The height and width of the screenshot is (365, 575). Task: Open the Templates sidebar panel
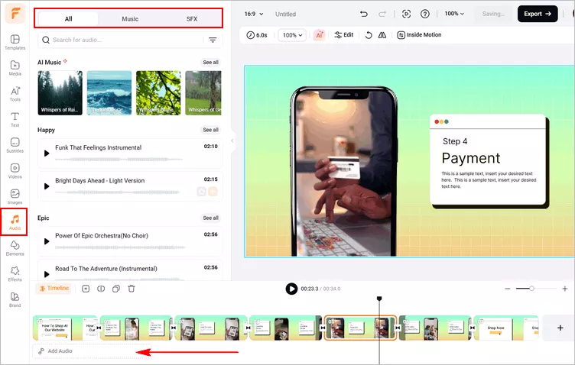15,42
